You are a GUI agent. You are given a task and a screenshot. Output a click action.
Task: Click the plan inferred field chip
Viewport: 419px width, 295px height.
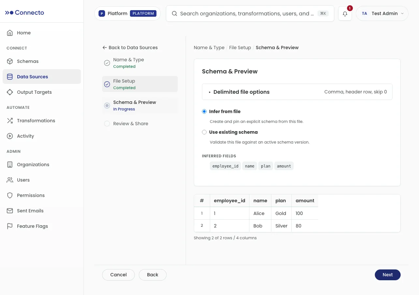[x=265, y=166]
